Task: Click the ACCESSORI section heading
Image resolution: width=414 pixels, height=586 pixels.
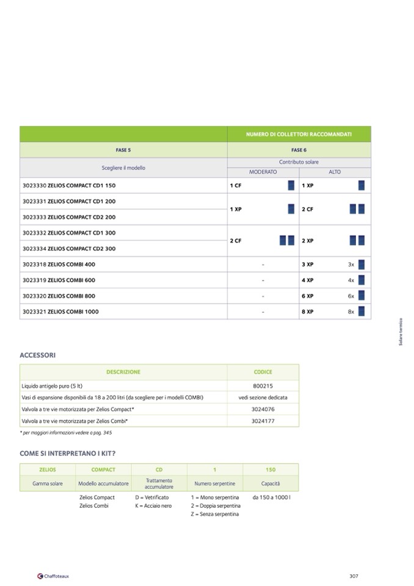Action: click(x=37, y=355)
